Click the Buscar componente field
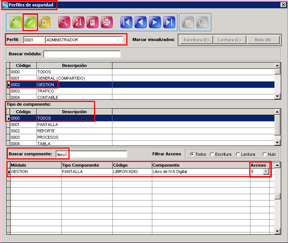288x243 pixels. click(x=91, y=154)
